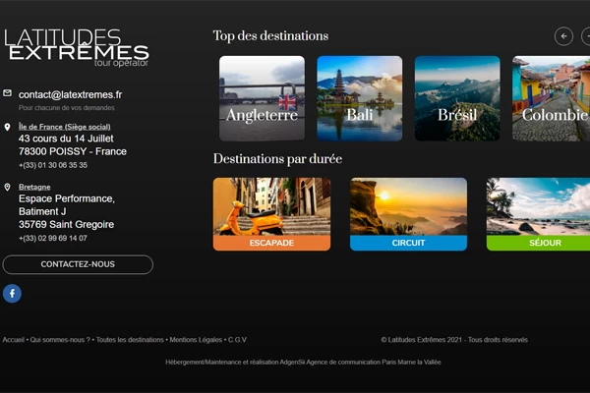Select the Escapade duration tile
The width and height of the screenshot is (590, 393).
[271, 214]
